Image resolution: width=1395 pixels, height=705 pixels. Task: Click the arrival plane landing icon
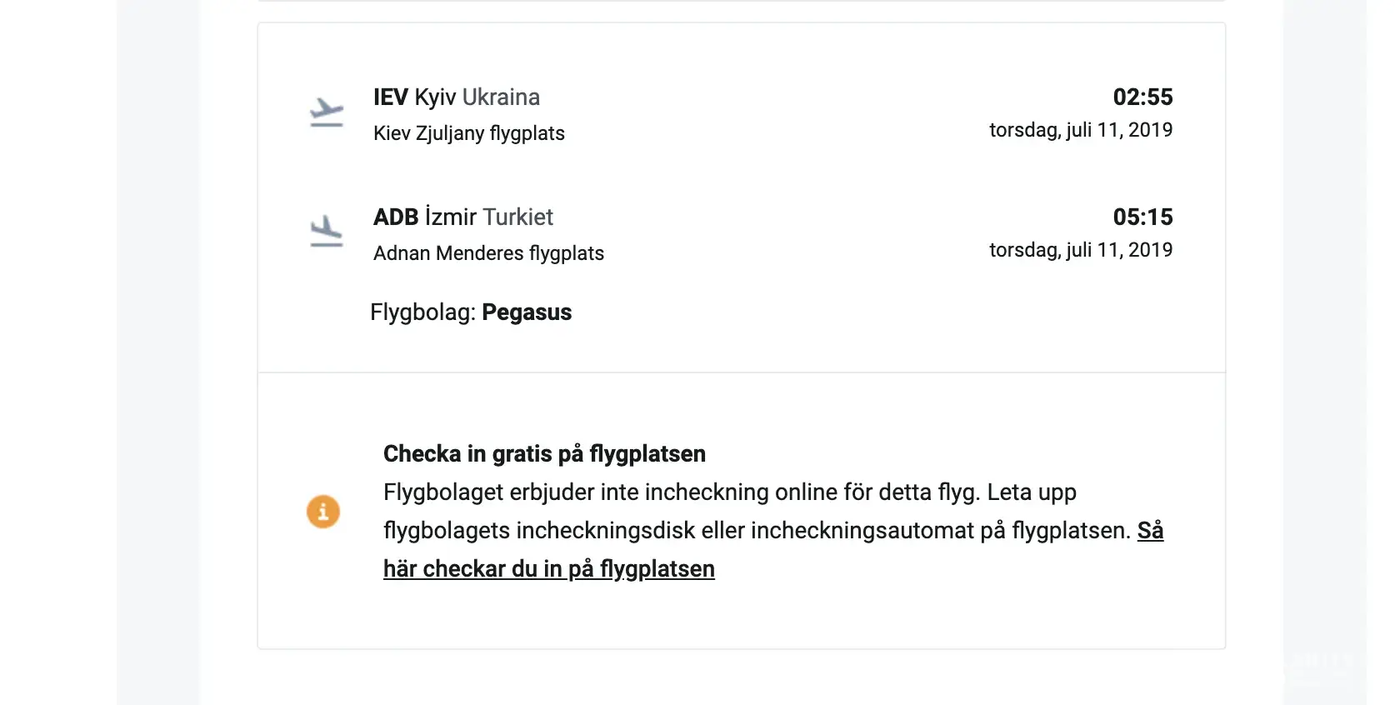pos(327,232)
